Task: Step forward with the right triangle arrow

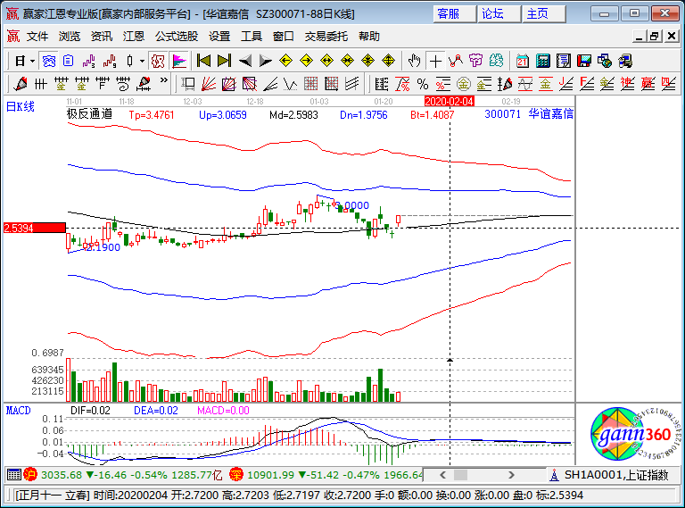Action: click(x=265, y=61)
